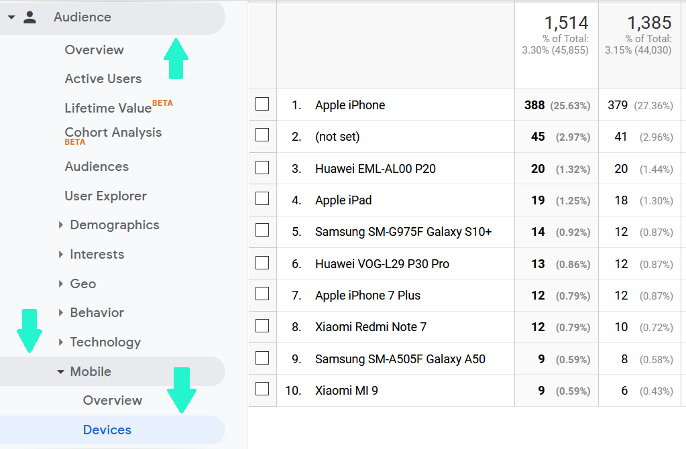
Task: Expand the Technology section
Action: (106, 342)
